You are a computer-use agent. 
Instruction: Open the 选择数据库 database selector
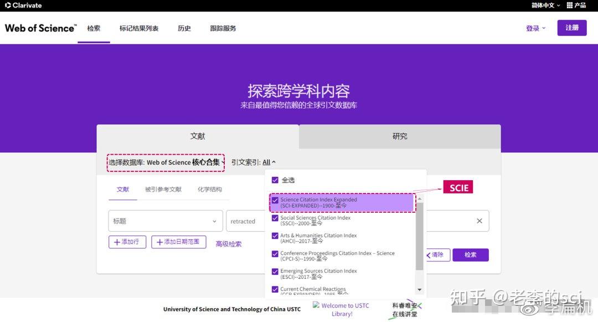166,162
